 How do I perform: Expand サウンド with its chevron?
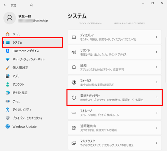click(x=156, y=52)
